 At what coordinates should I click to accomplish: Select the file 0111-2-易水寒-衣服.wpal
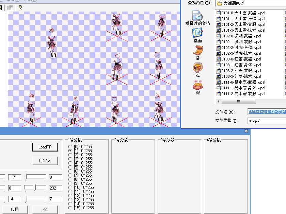[241, 94]
